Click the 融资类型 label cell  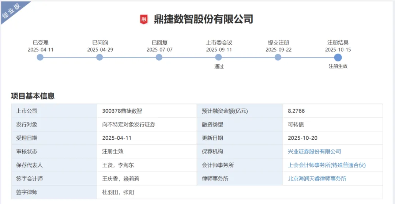coord(240,124)
